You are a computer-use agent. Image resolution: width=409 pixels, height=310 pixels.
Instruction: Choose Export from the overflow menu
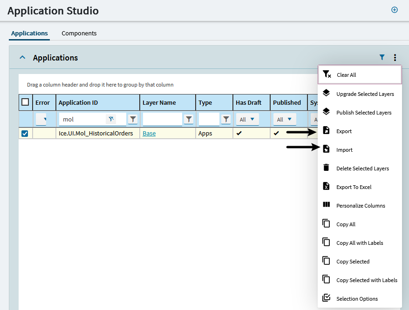(x=344, y=131)
